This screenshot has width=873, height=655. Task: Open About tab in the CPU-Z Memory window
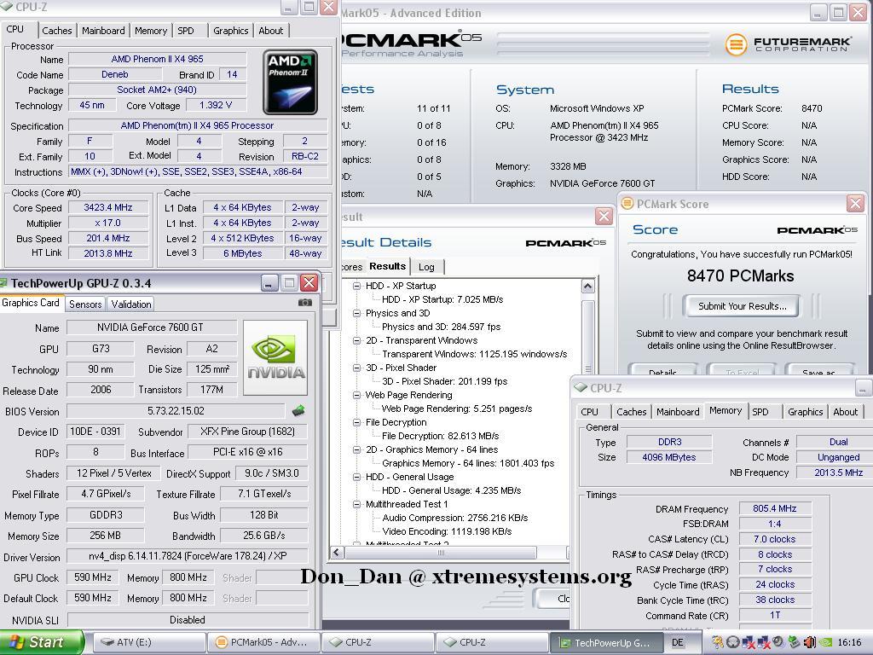point(845,412)
